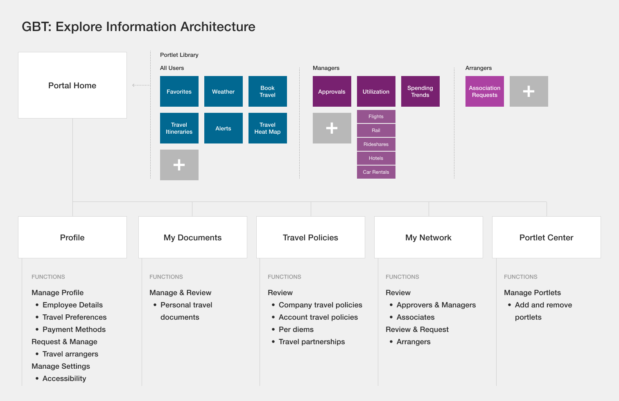Click 'Review' heading under Travel Policies
This screenshot has height=401, width=619.
pyautogui.click(x=280, y=293)
